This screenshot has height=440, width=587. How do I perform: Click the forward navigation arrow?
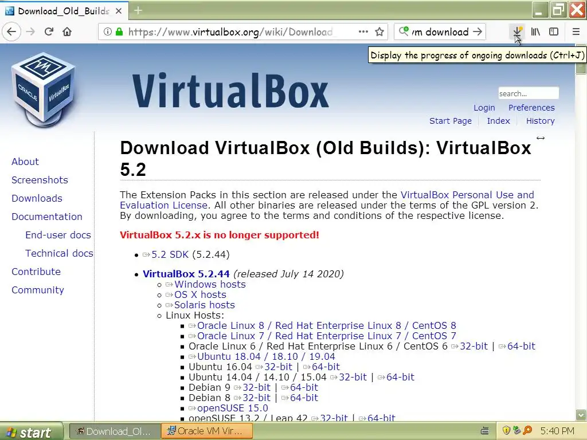30,32
